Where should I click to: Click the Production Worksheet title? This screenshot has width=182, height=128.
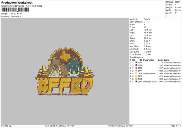[14, 2]
